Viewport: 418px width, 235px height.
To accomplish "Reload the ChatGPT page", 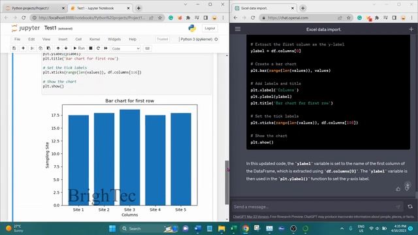I will [253, 18].
